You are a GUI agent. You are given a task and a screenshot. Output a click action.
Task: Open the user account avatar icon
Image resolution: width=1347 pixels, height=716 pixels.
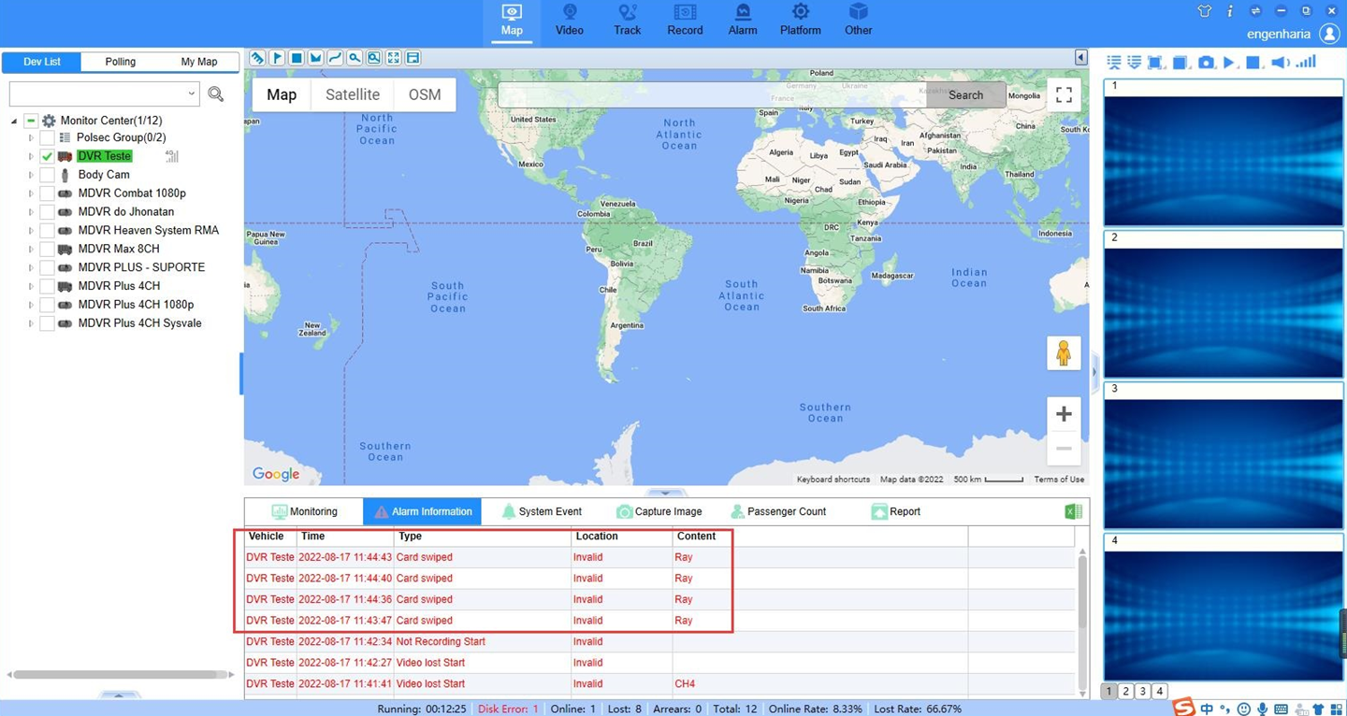[x=1329, y=34]
